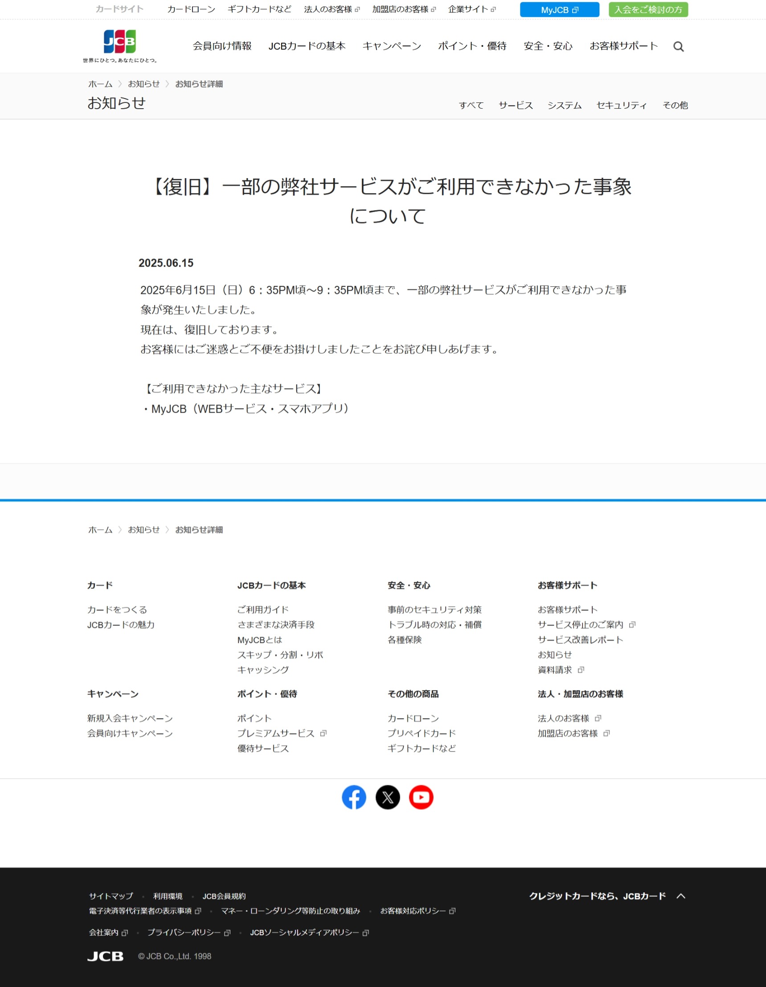Open 法人のお客様 in the top bar

coord(332,9)
